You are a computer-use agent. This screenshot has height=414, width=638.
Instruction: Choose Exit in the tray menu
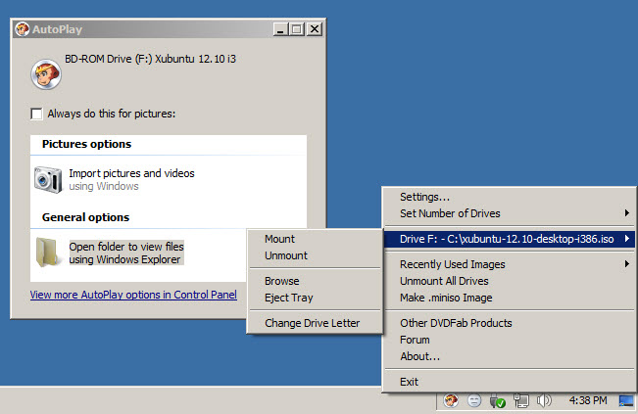(x=510, y=382)
